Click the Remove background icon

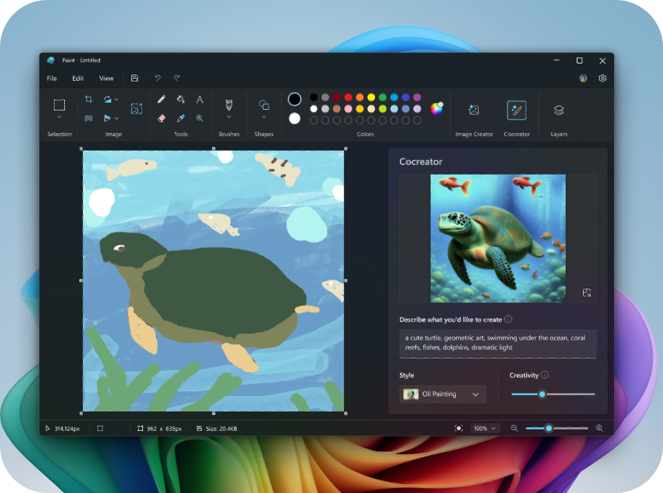point(88,118)
